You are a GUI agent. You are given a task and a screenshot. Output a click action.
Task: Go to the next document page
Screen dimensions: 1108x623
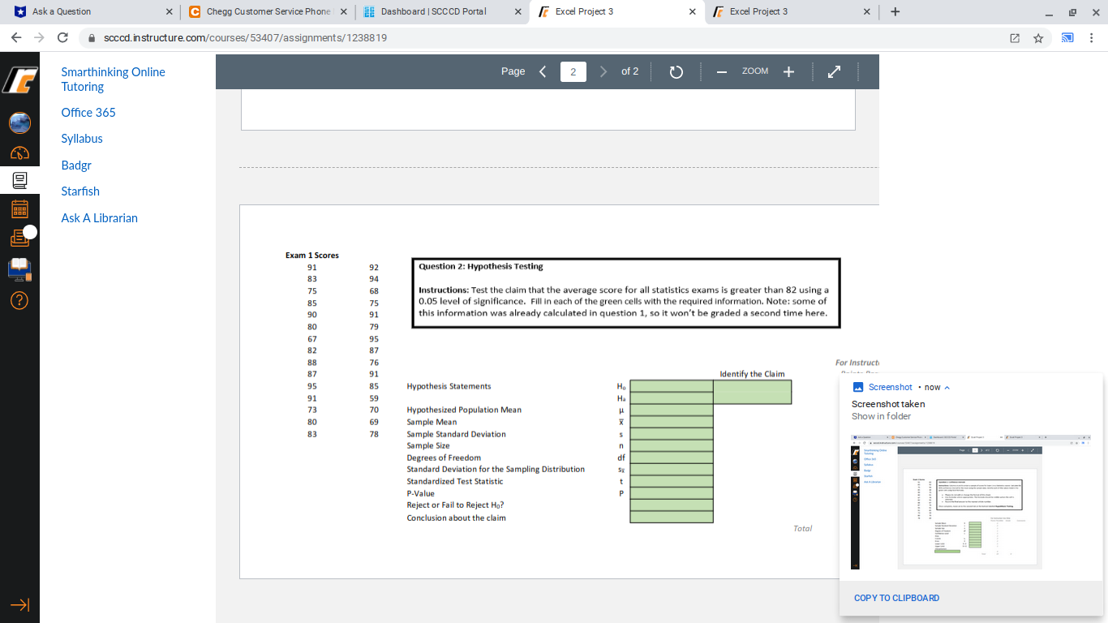click(x=603, y=71)
